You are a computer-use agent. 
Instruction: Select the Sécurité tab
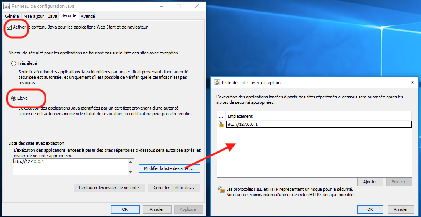tap(69, 15)
